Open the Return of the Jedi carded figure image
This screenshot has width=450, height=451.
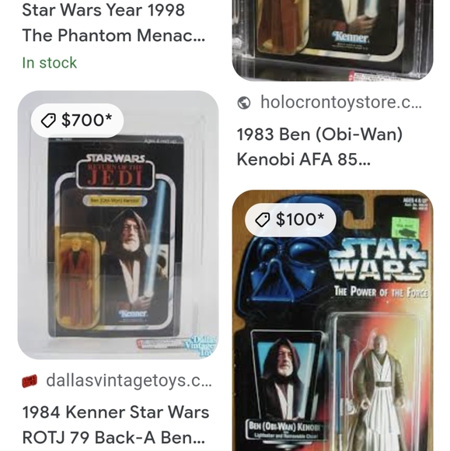(x=118, y=225)
